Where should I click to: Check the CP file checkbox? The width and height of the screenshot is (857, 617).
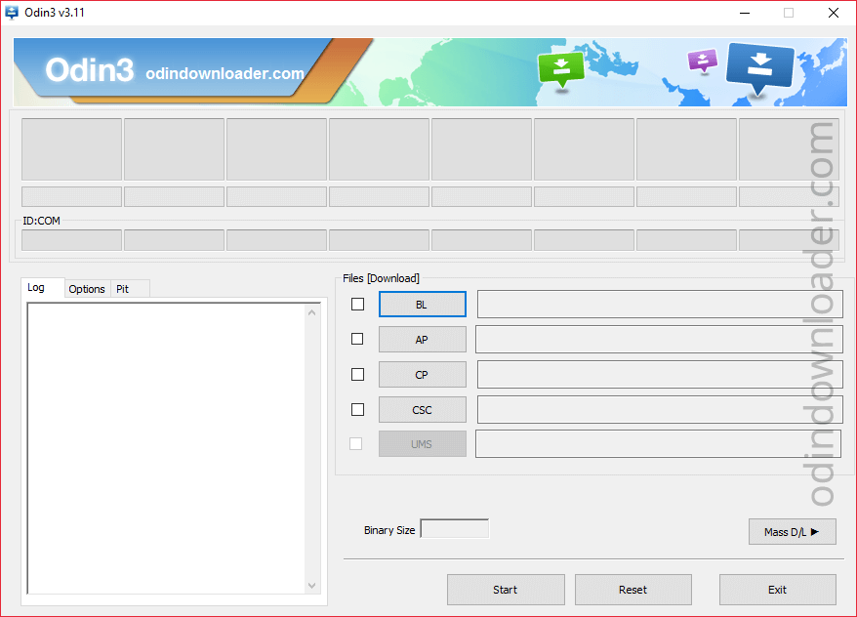click(x=357, y=374)
